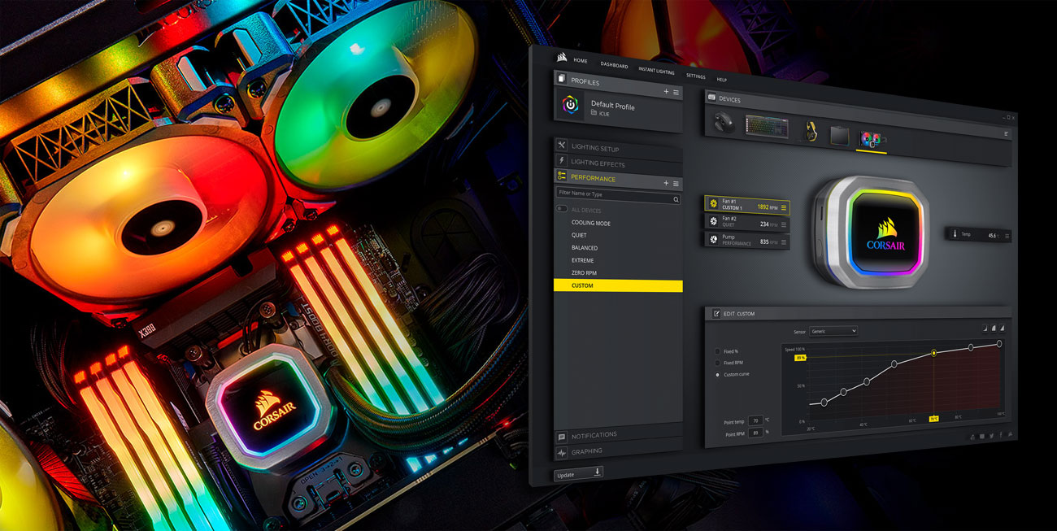Viewport: 1057px width, 531px height.
Task: Open the Settings menu
Action: point(696,76)
